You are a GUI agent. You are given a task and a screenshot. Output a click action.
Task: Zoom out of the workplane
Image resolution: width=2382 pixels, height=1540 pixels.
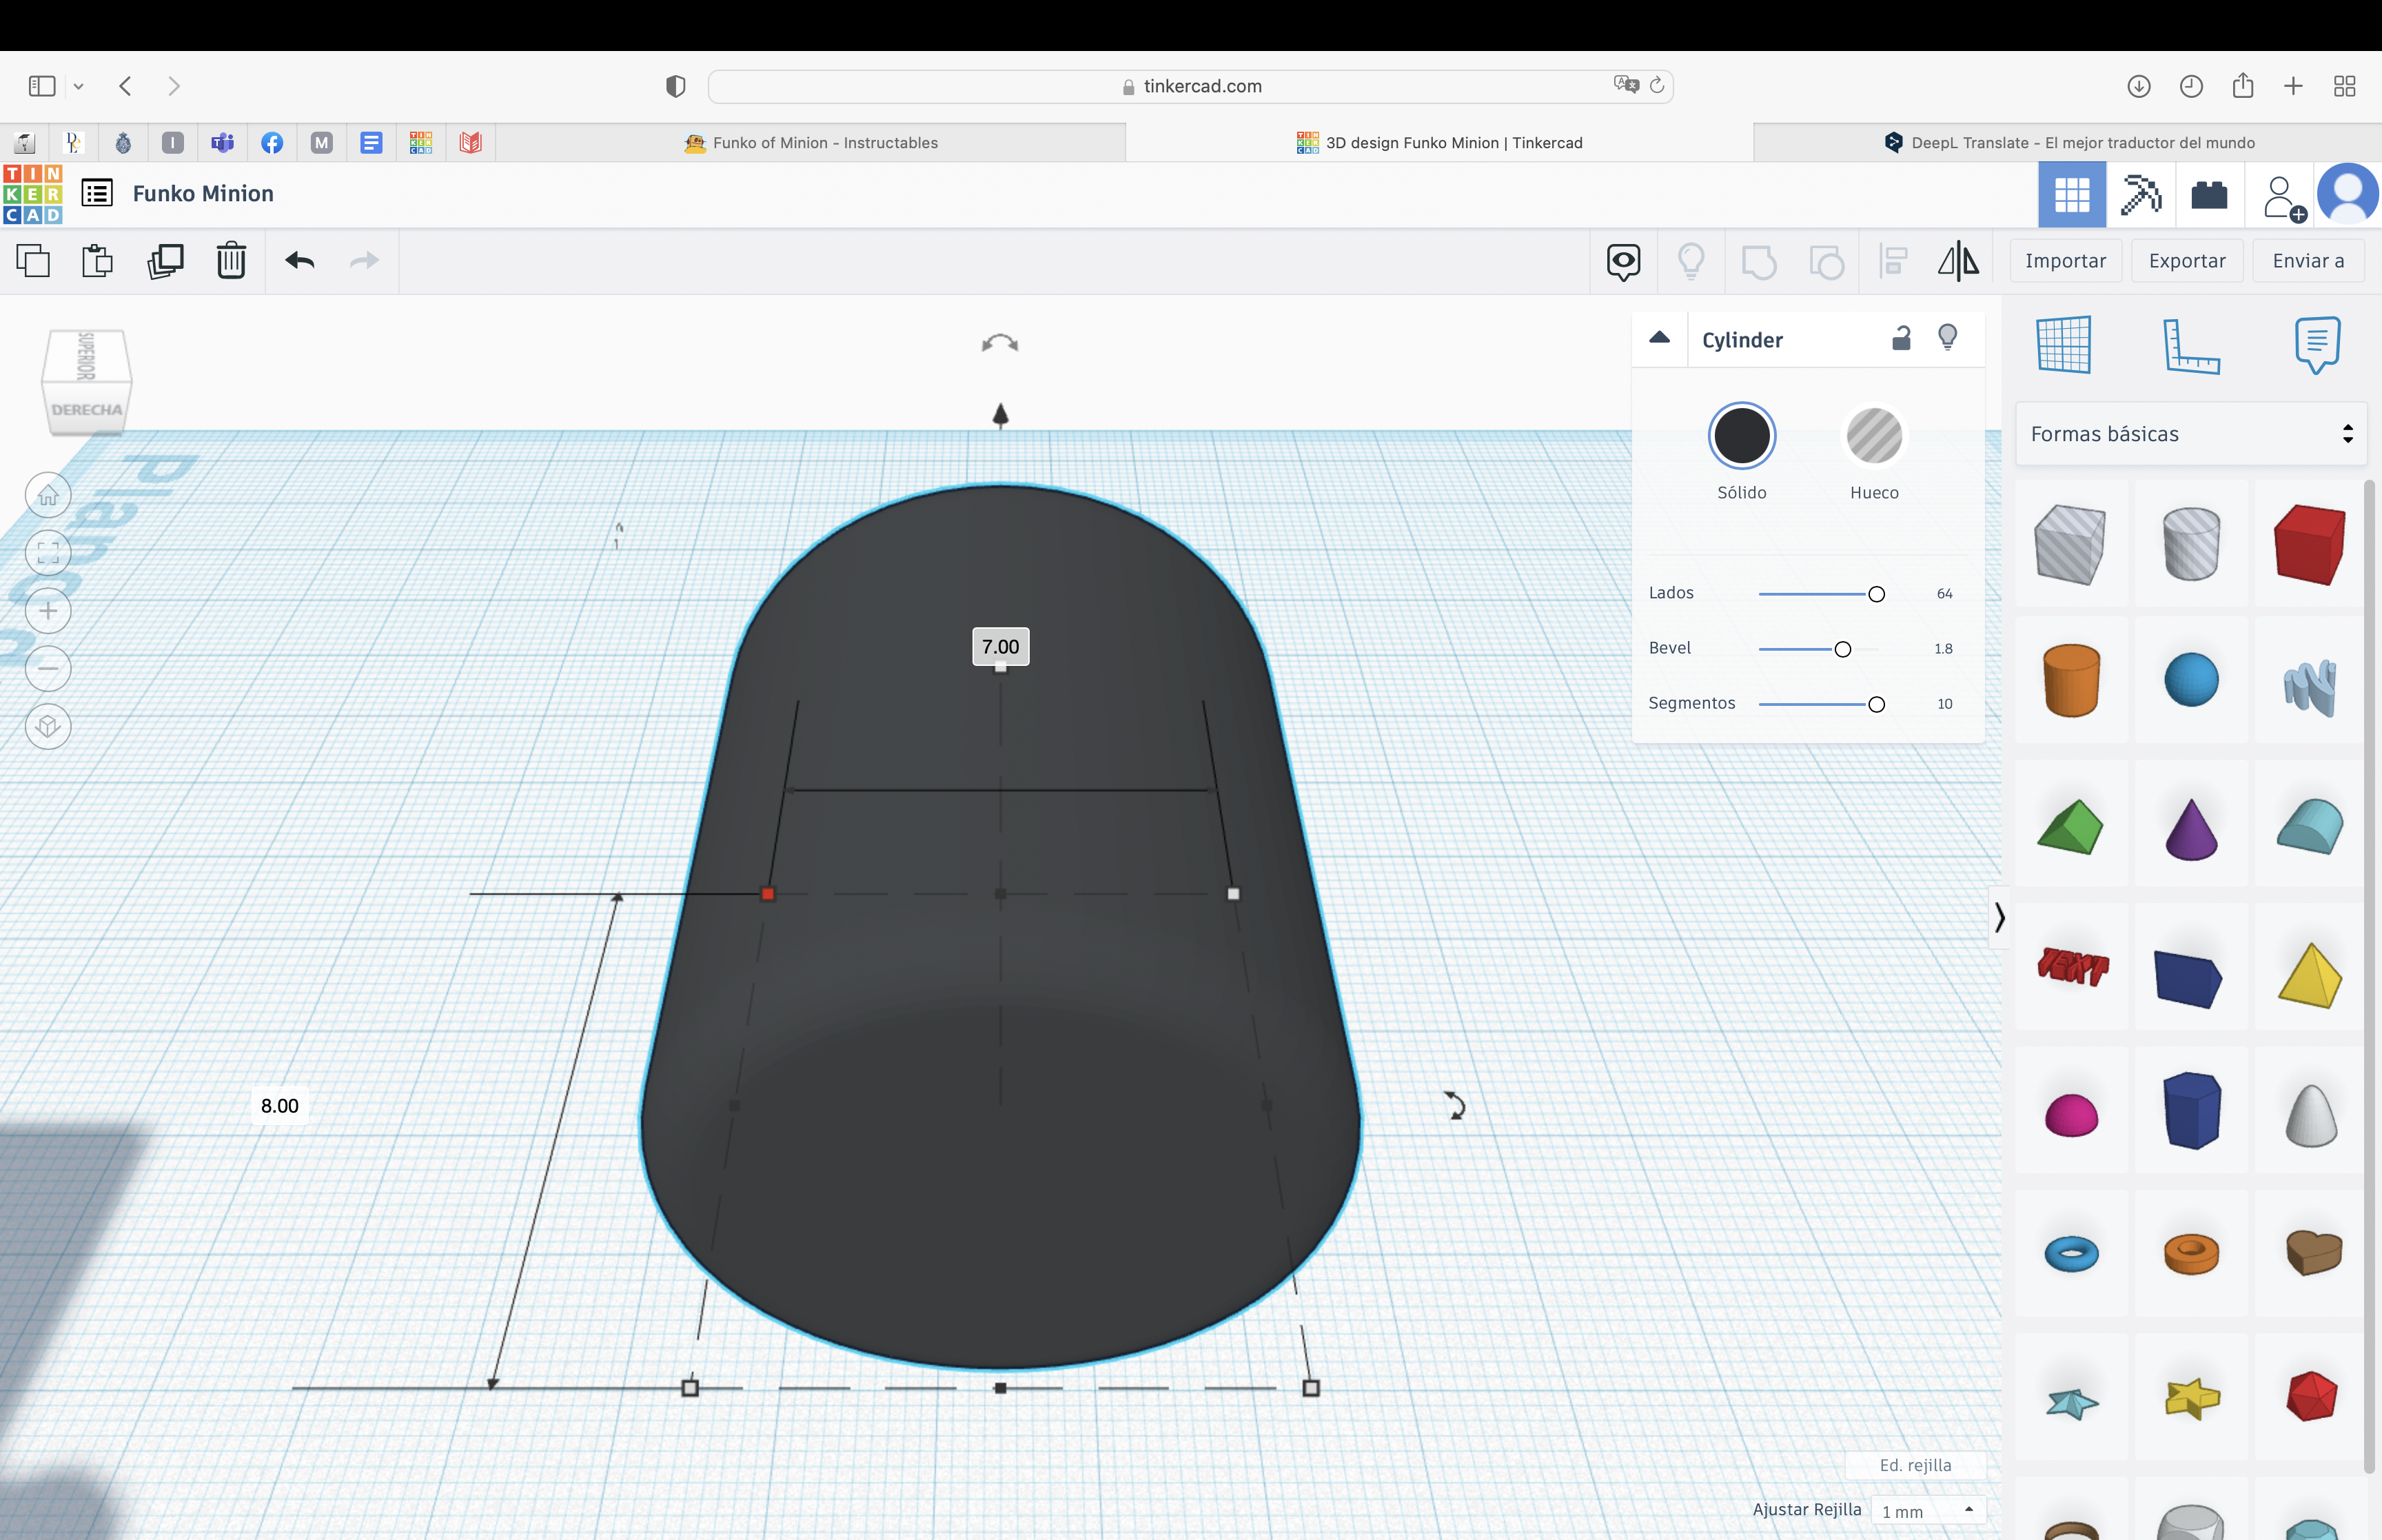tap(48, 668)
